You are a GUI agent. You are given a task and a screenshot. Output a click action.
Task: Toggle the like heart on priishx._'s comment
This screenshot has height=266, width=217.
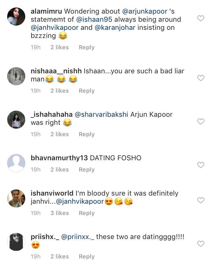[x=201, y=244]
